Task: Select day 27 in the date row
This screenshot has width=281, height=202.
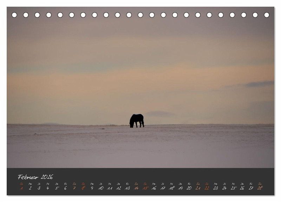Action: pyautogui.click(x=251, y=188)
